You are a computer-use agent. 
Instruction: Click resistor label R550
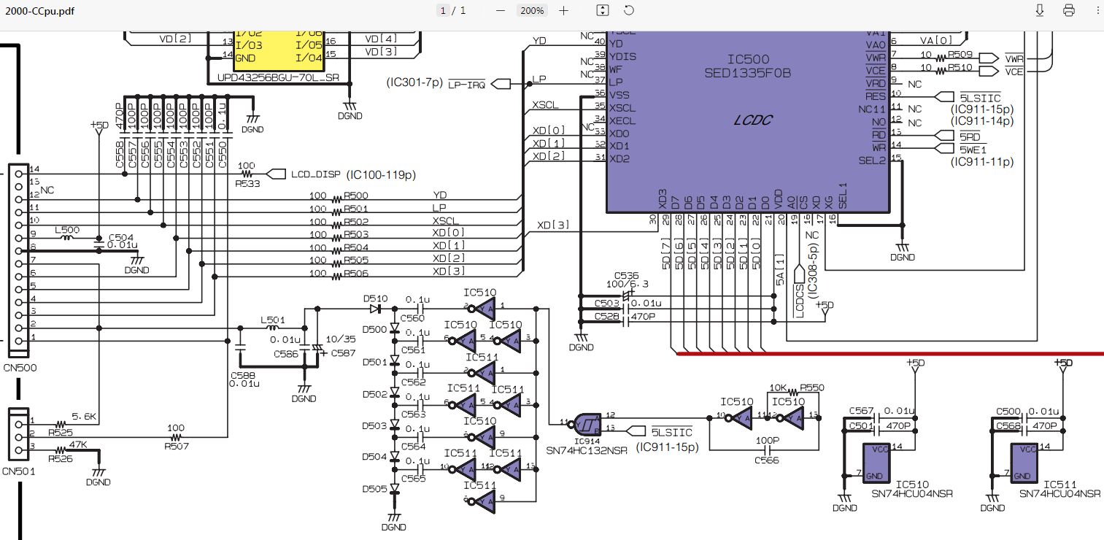pos(811,387)
